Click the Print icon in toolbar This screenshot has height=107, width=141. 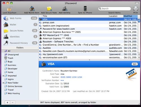pos(136,9)
